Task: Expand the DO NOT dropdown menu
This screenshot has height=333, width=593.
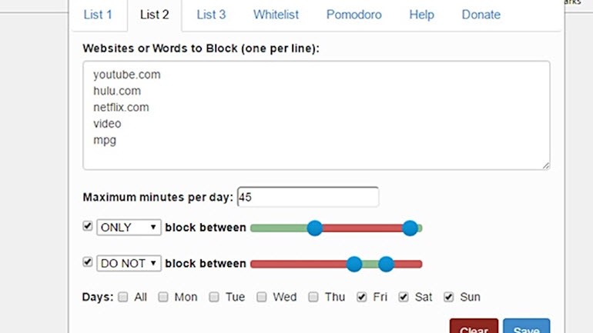Action: coord(129,264)
